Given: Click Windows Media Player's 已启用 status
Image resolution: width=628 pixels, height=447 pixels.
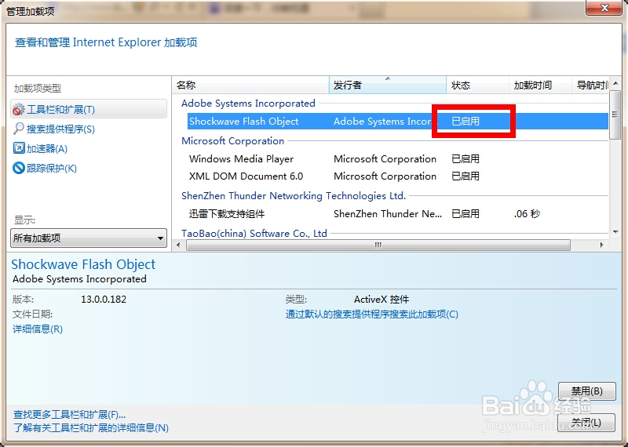Looking at the screenshot, I should pyautogui.click(x=465, y=159).
